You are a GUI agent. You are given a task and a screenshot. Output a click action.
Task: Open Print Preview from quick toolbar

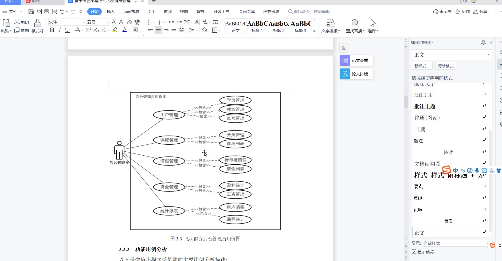pos(54,11)
